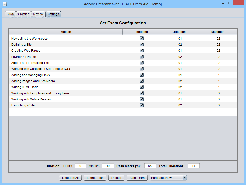Viewport: 246px width, 185px height.
Task: Select 'Working with Mobile Devices' module name
Action: [x=31, y=99]
